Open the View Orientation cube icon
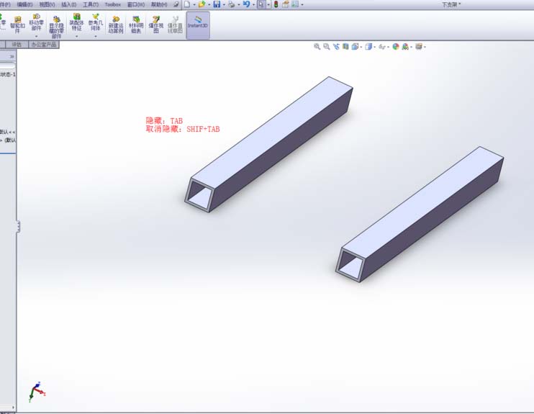 click(x=355, y=47)
